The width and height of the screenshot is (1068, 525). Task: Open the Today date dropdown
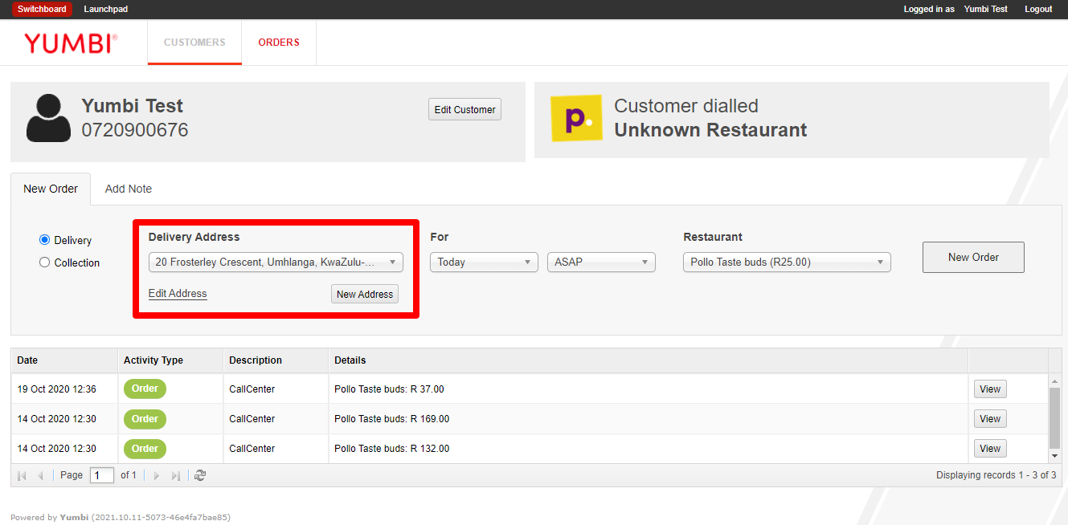(x=485, y=262)
